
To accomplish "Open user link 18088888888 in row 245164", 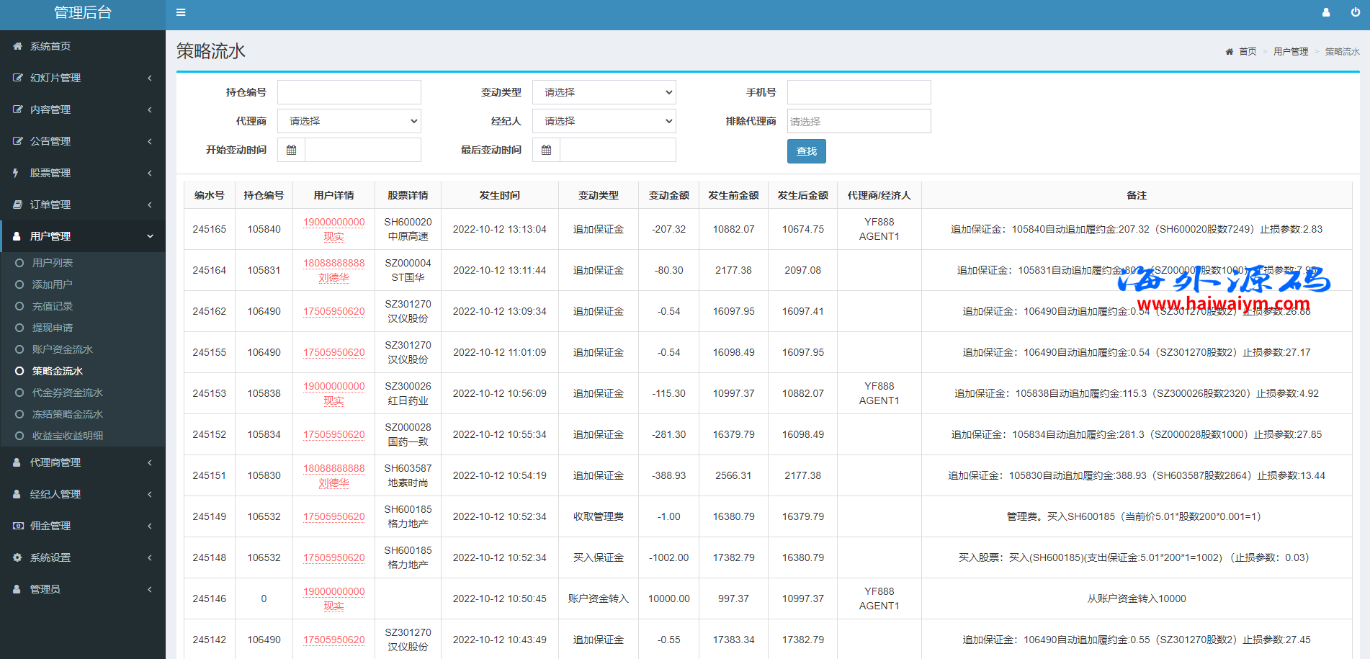I will point(333,263).
